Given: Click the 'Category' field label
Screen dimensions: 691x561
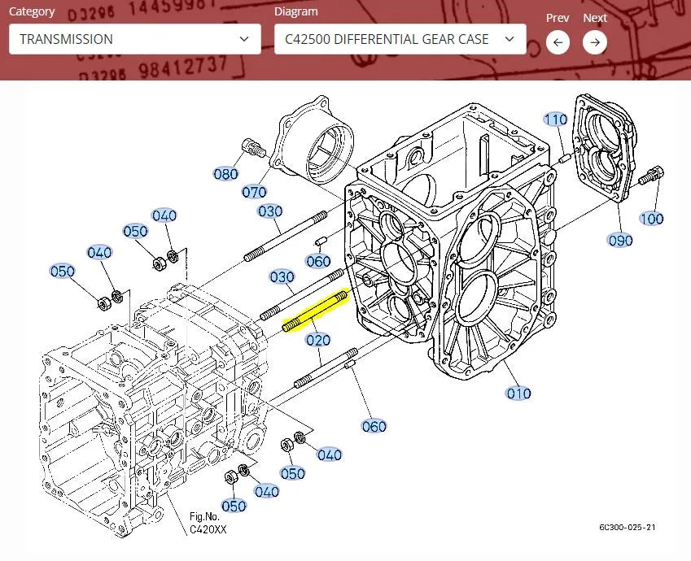Looking at the screenshot, I should click(x=32, y=11).
